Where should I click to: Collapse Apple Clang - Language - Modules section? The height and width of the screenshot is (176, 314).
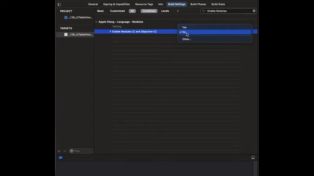tap(96, 22)
